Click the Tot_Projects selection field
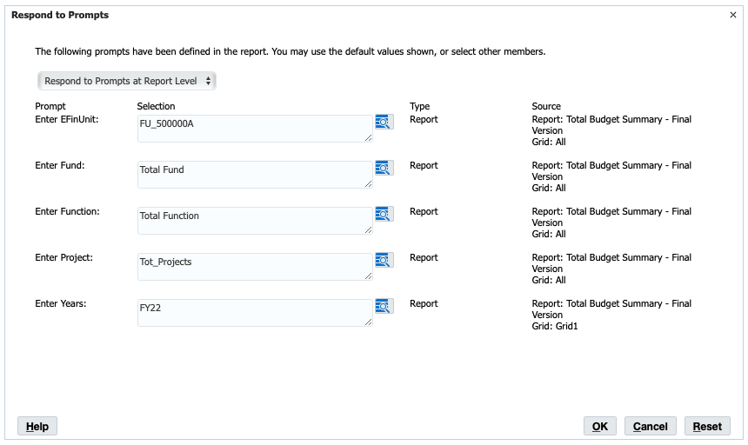This screenshot has width=748, height=445. coord(255,267)
